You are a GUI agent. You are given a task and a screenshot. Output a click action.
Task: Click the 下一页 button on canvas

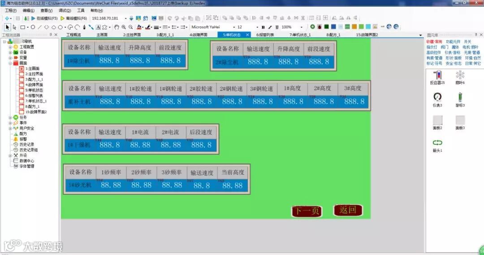pyautogui.click(x=307, y=211)
